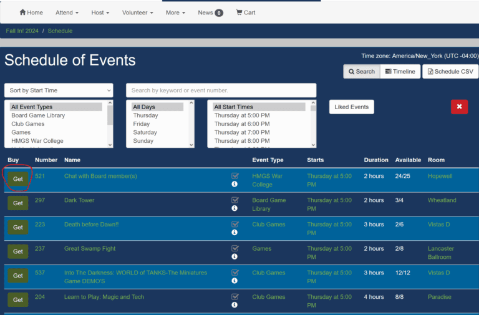Expand the Attend menu
Image resolution: width=479 pixels, height=315 pixels.
pyautogui.click(x=67, y=12)
